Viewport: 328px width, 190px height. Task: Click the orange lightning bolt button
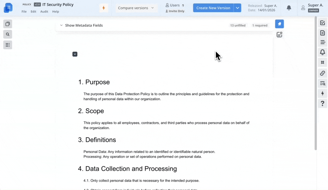pyautogui.click(x=104, y=8)
